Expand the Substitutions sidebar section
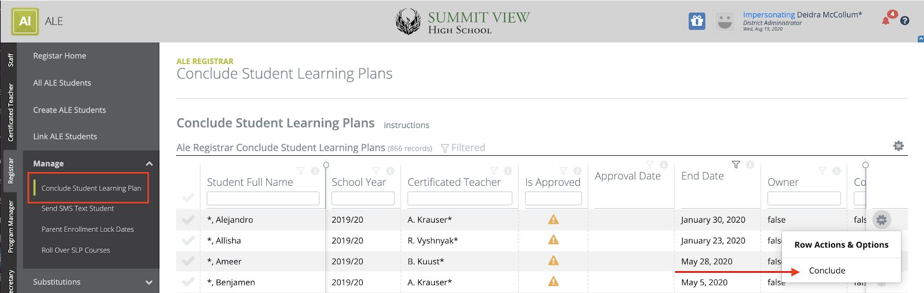Image resolution: width=924 pixels, height=293 pixels. (149, 282)
